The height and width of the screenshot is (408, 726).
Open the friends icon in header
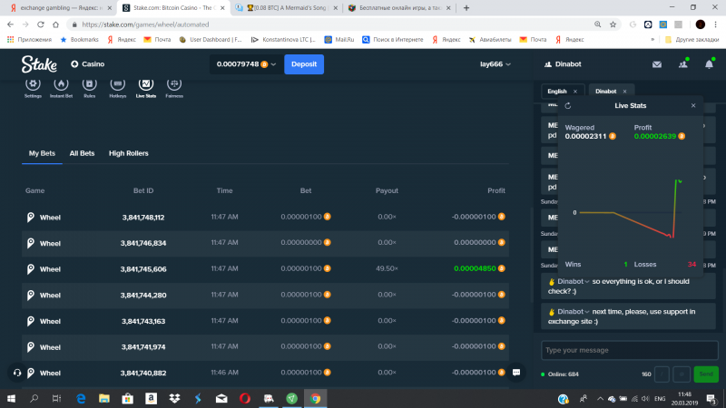pos(683,64)
